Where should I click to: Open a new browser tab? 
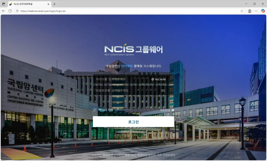click(x=54, y=4)
